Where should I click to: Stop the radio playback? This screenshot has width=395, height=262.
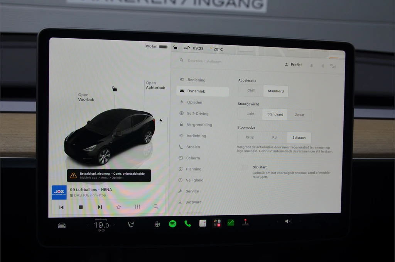pos(81,207)
